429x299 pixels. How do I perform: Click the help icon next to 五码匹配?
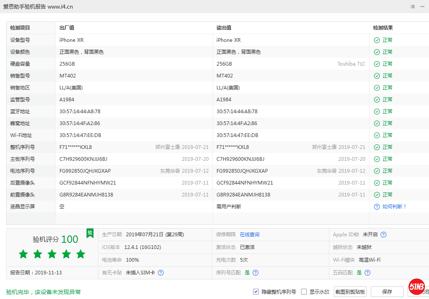point(367,272)
